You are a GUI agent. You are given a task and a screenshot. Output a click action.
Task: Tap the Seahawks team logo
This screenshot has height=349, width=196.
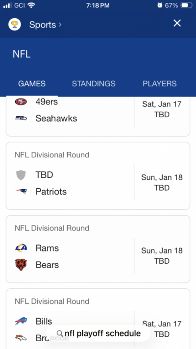click(21, 118)
